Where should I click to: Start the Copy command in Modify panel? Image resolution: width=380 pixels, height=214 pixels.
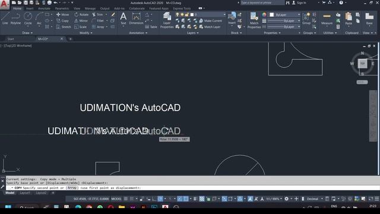point(62,21)
